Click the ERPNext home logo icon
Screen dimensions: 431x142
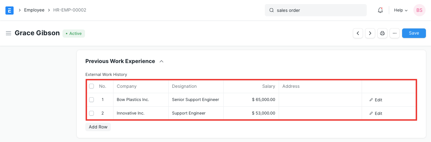[10, 10]
